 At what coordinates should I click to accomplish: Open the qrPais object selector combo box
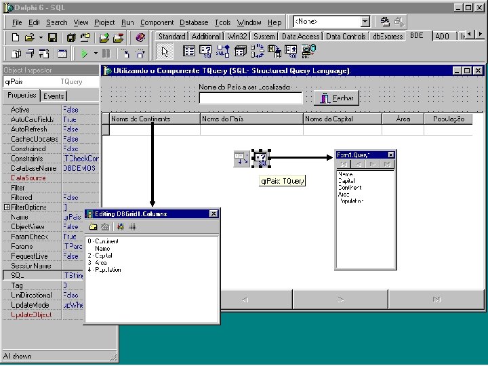click(x=52, y=82)
